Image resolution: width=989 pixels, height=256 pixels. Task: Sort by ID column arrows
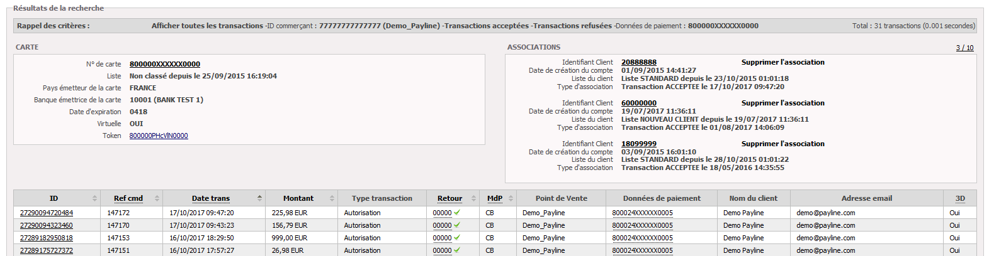(x=94, y=198)
